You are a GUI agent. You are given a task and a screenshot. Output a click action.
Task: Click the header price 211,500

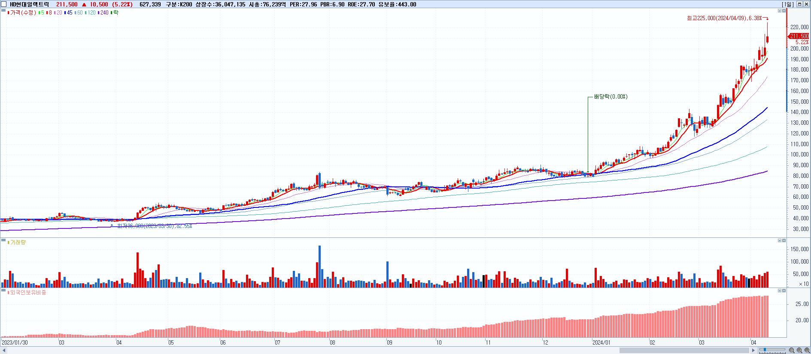click(67, 4)
